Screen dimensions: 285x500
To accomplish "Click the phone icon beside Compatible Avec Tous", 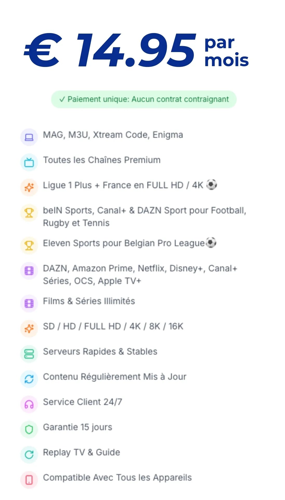I will click(29, 480).
